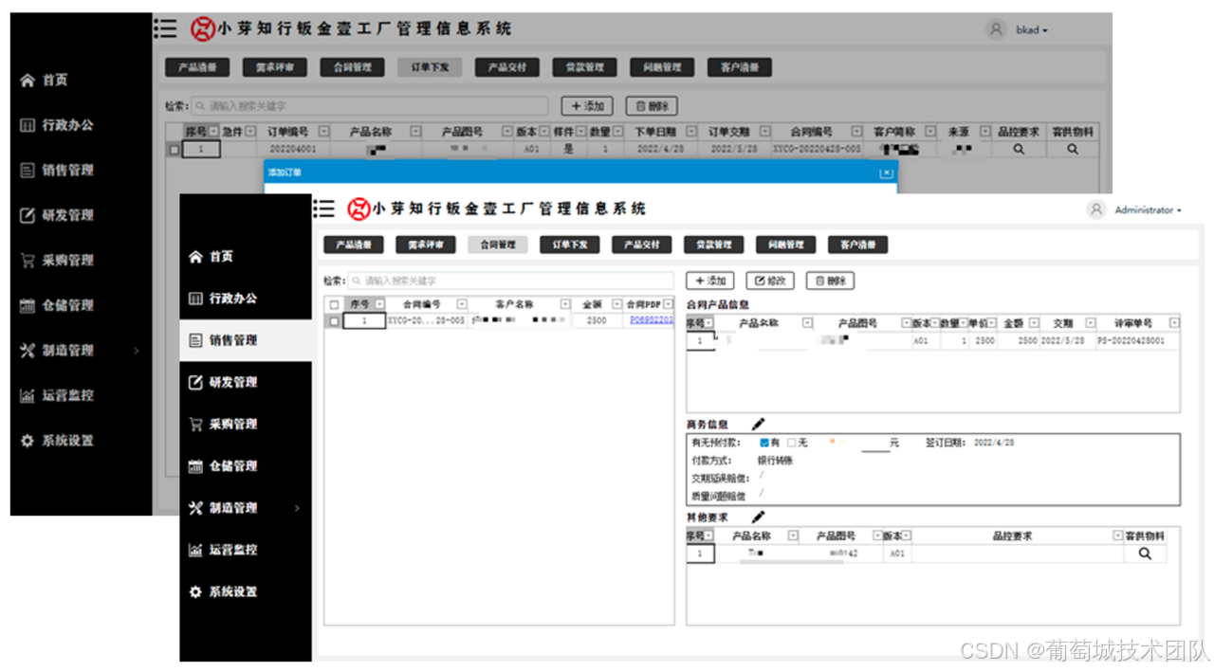Click the 研发管理 icon in front sidebar

[195, 382]
